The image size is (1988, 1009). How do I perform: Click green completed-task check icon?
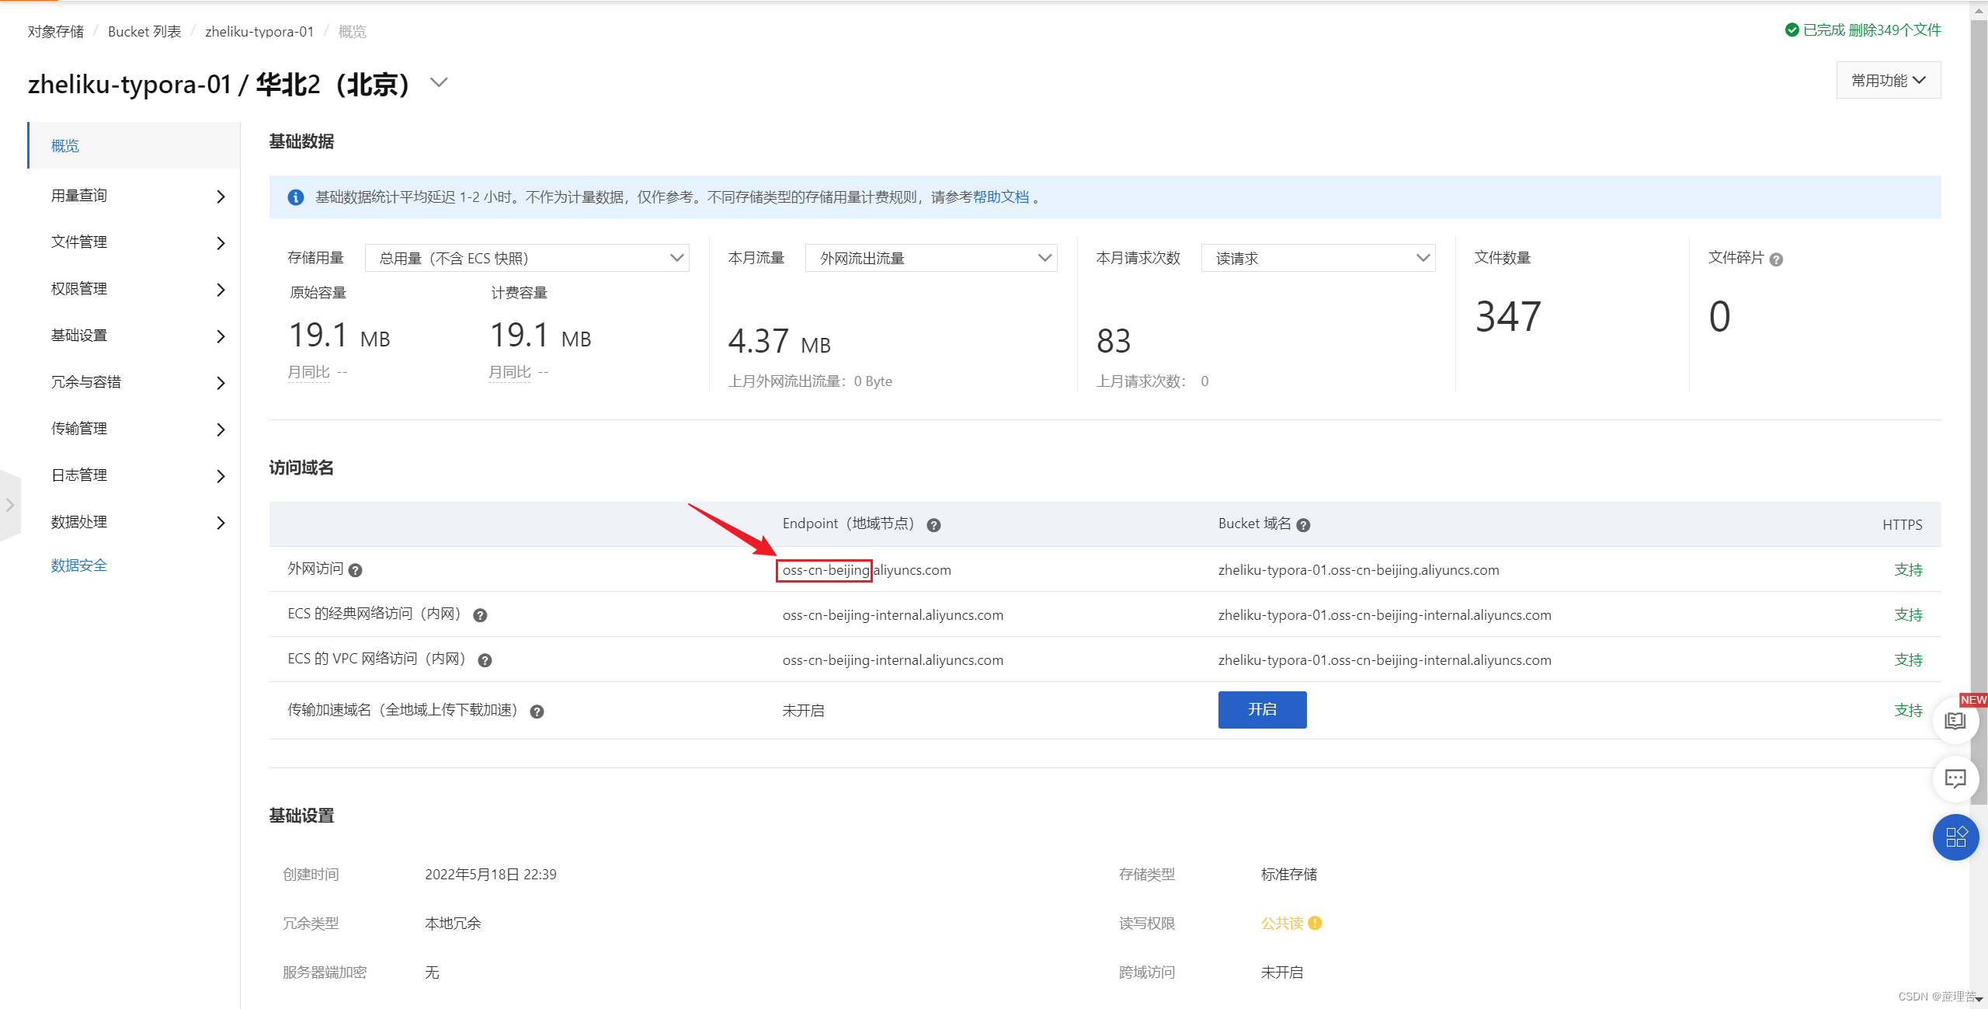coord(1792,30)
